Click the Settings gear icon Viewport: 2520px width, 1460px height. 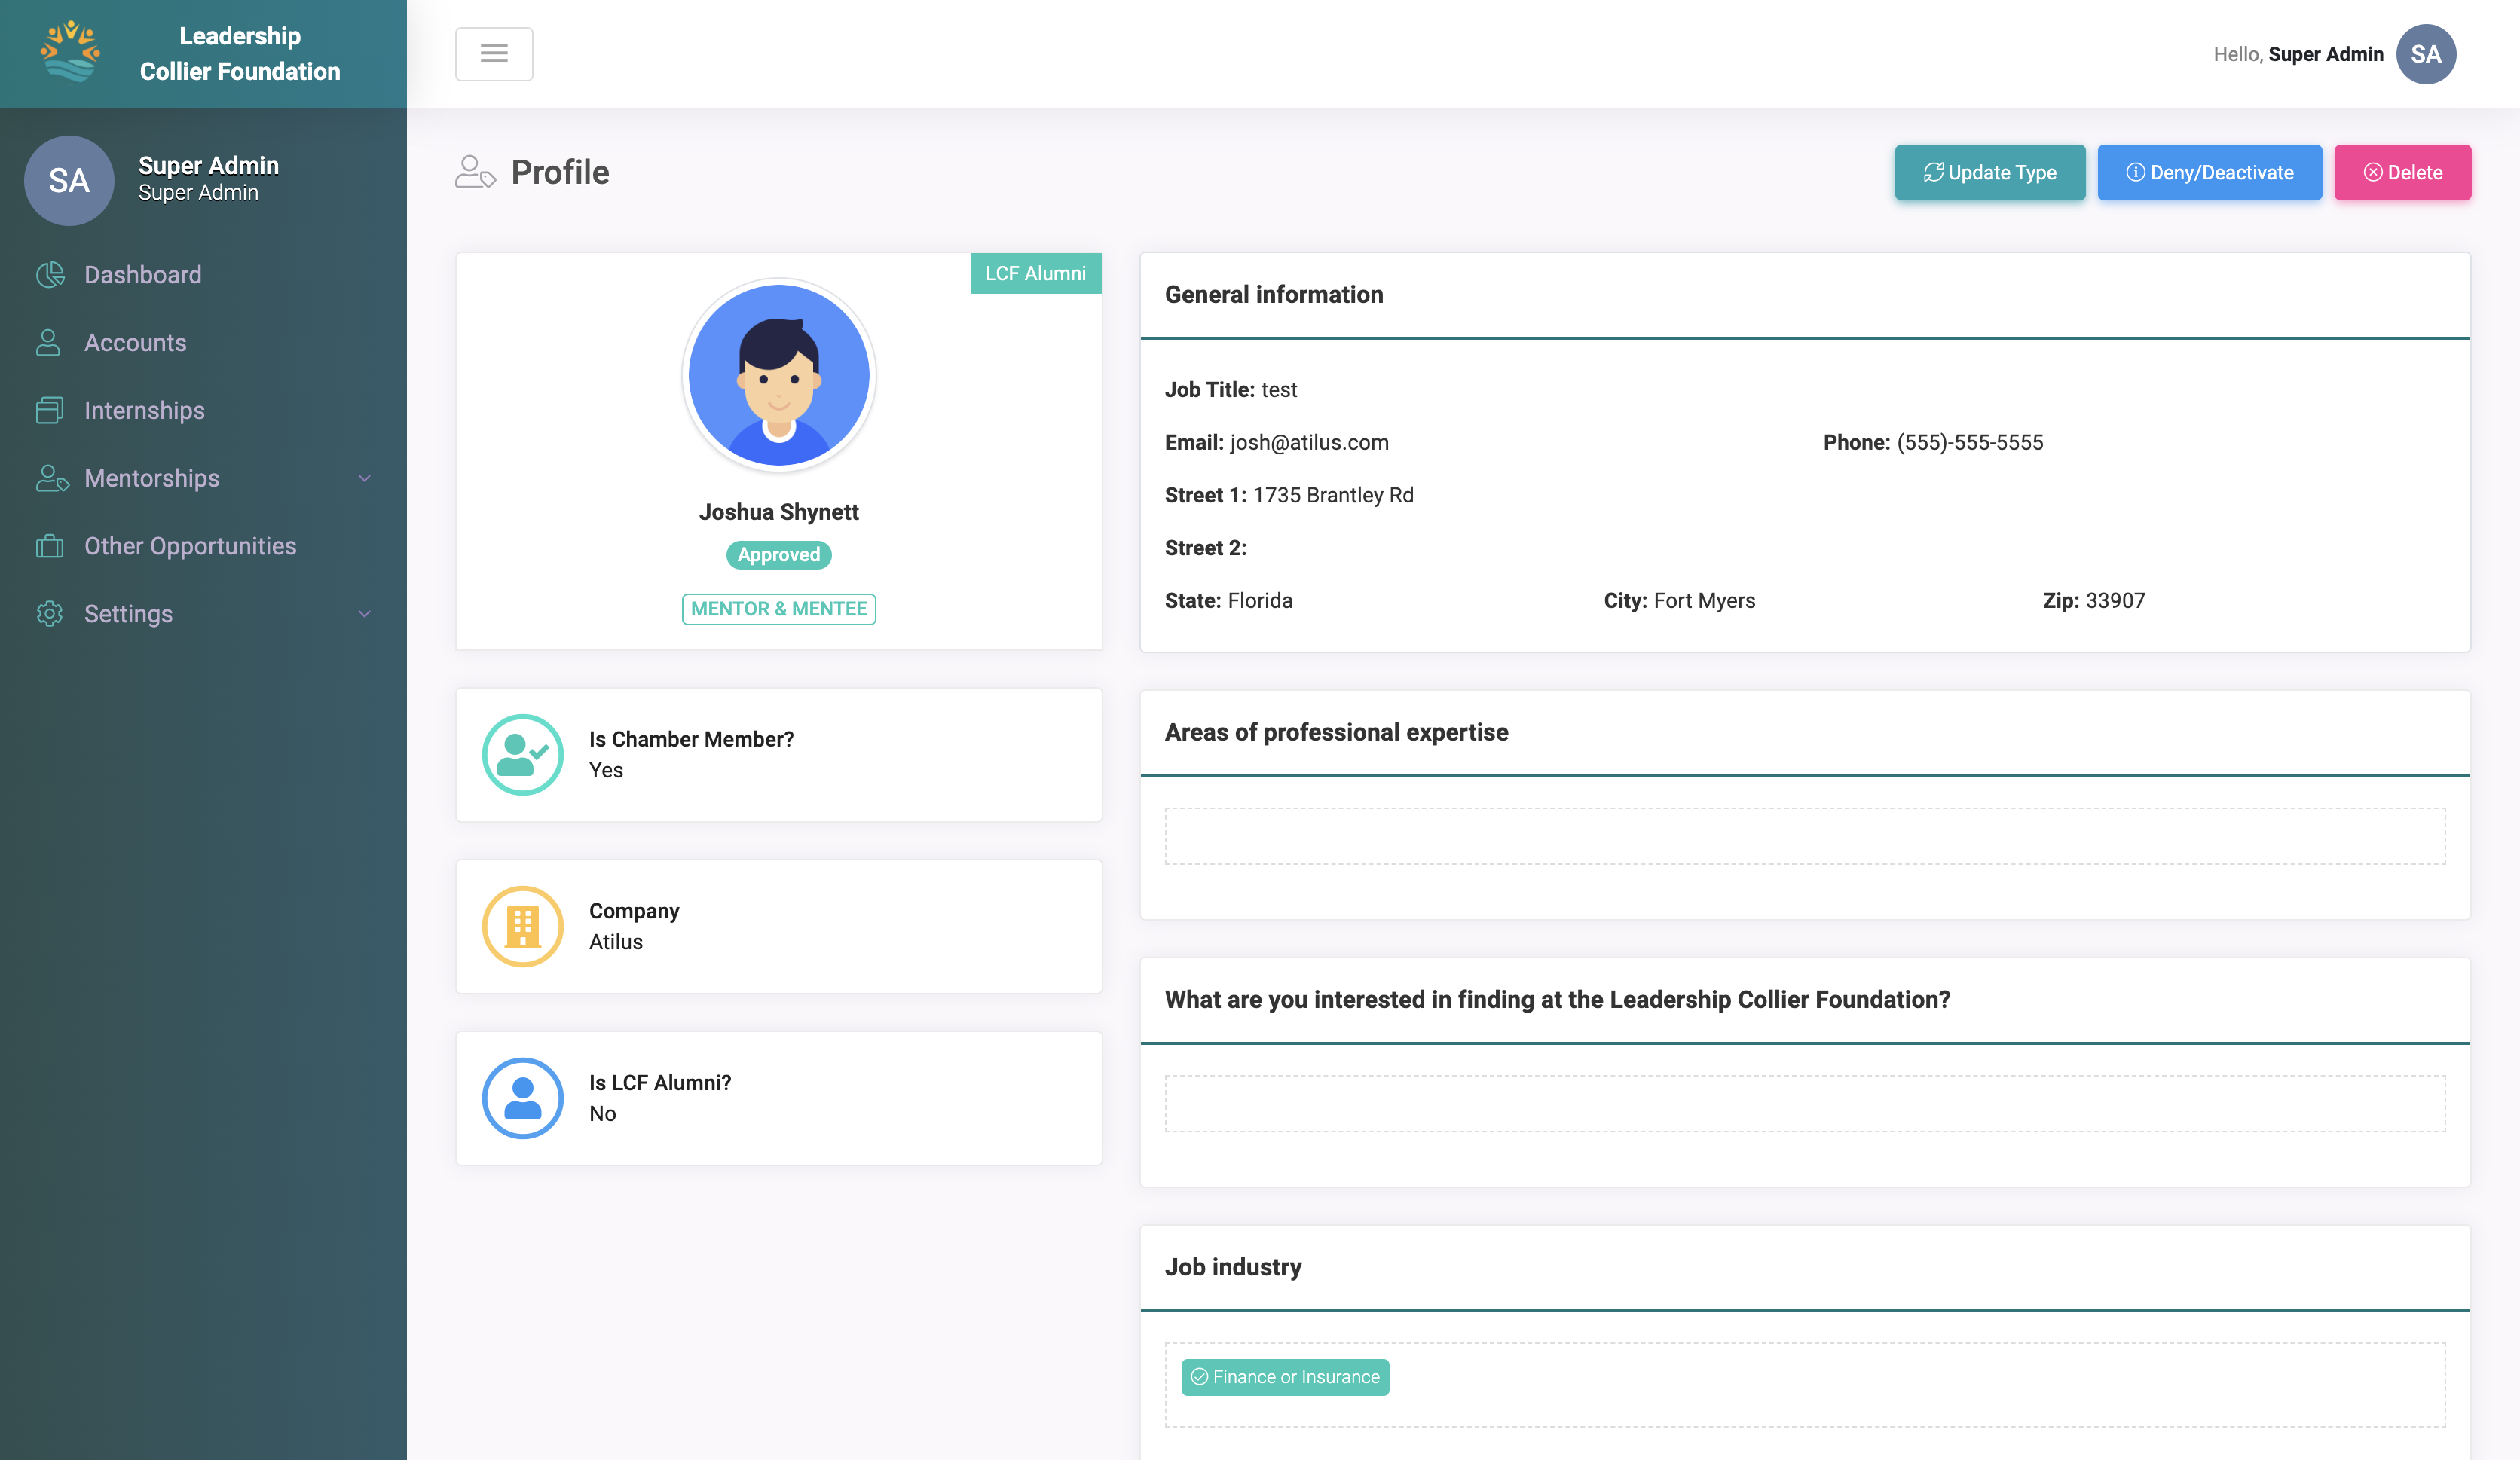coord(49,614)
